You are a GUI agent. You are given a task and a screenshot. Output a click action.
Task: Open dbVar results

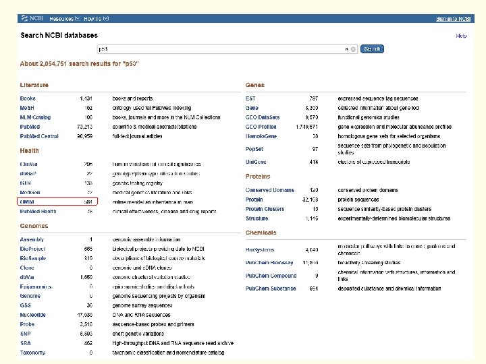tap(27, 277)
